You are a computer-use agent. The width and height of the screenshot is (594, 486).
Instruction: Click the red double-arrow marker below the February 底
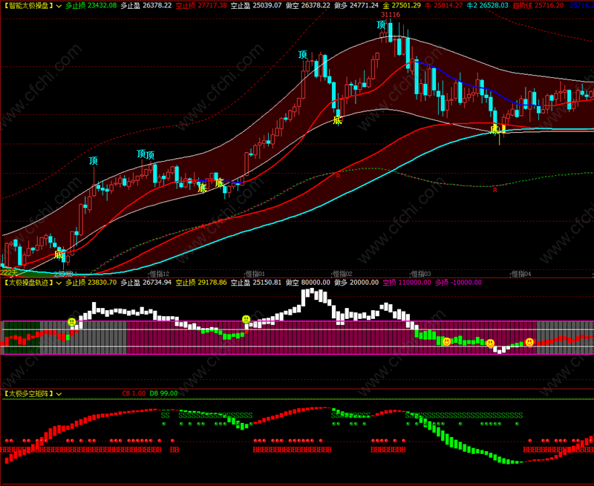pos(338,176)
